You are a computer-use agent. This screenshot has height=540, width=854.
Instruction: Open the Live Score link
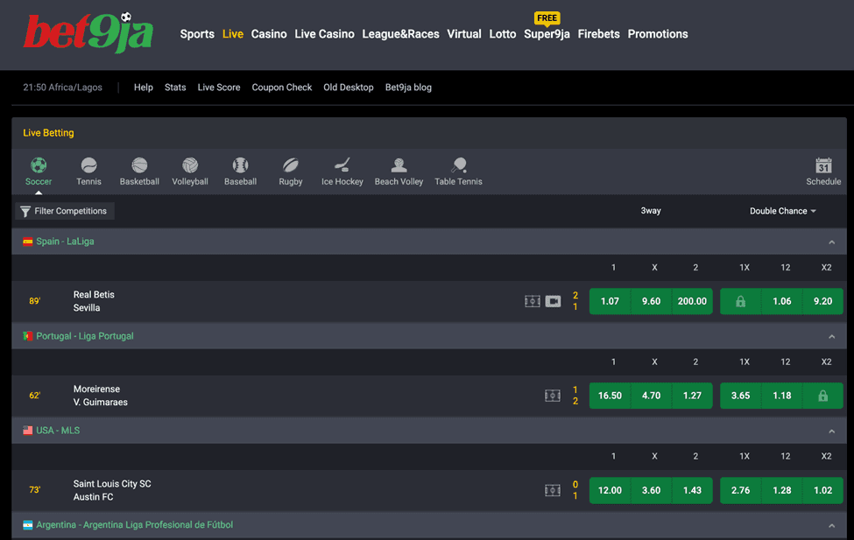219,88
